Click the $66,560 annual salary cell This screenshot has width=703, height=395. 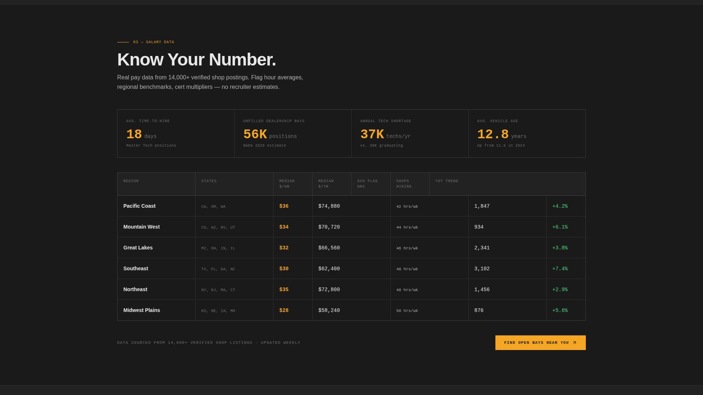click(351, 248)
